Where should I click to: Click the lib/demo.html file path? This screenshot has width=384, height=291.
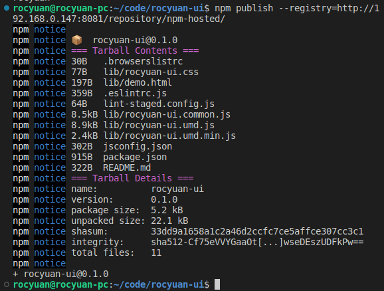(x=138, y=82)
